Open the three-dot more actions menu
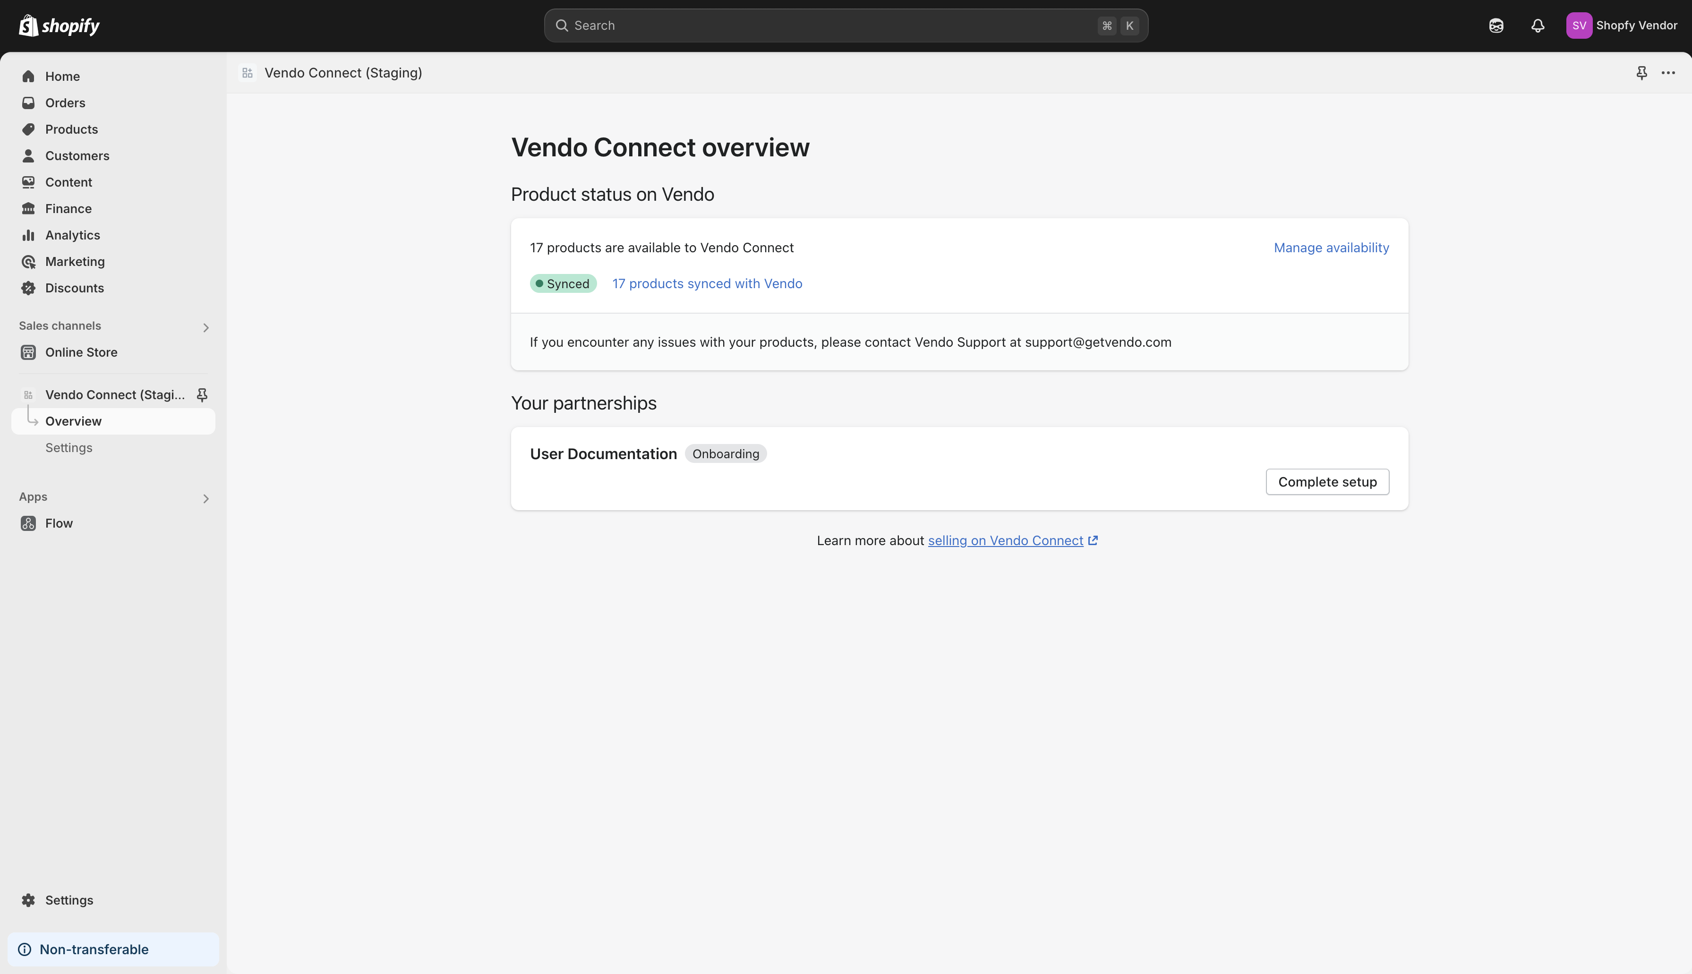This screenshot has width=1692, height=974. pos(1668,73)
